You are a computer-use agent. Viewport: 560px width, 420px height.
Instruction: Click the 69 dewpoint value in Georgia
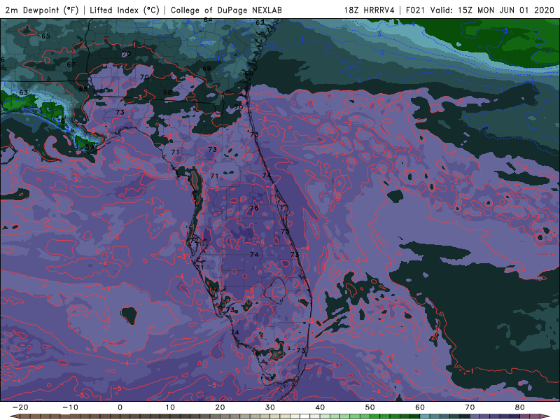pyautogui.click(x=206, y=68)
